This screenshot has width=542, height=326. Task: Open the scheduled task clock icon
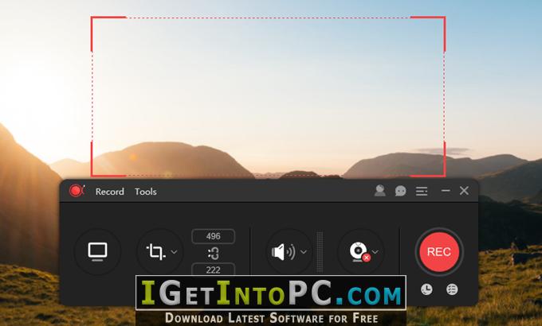[426, 289]
